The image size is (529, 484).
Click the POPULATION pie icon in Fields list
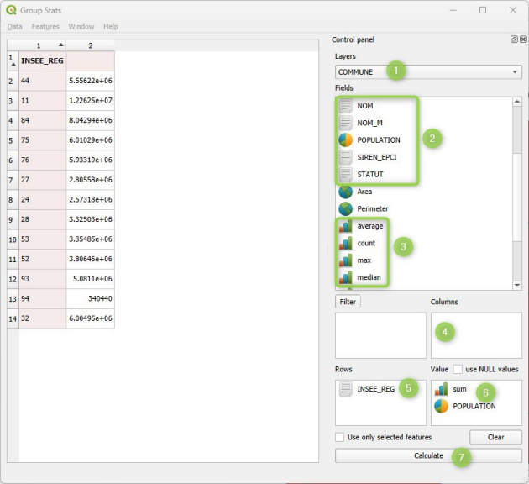click(x=345, y=140)
